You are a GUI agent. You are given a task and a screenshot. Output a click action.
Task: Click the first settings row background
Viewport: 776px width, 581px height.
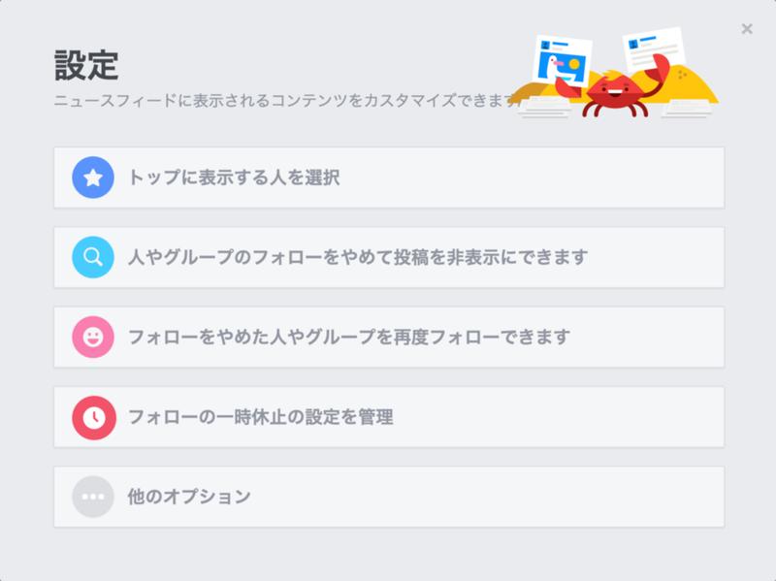(x=388, y=177)
